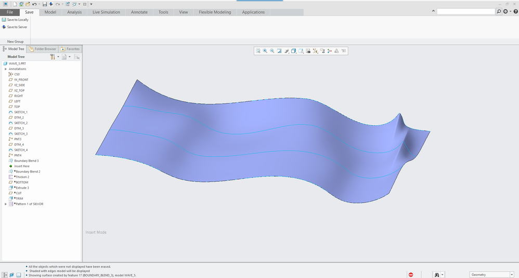The width and height of the screenshot is (519, 278).
Task: Click the Refit zoom icon
Action: [258, 51]
